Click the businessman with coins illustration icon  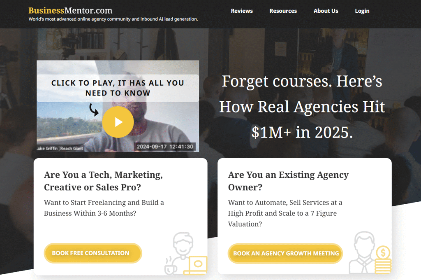coord(370,252)
